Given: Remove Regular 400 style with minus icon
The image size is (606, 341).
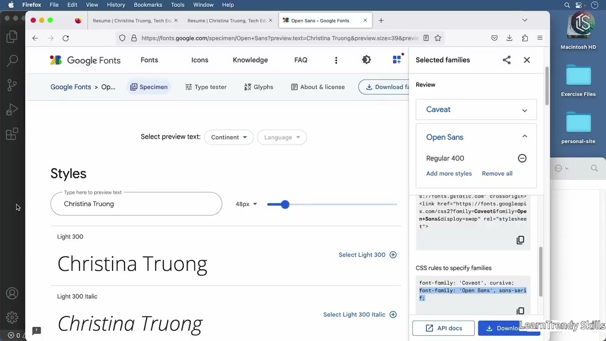Looking at the screenshot, I should pyautogui.click(x=522, y=158).
